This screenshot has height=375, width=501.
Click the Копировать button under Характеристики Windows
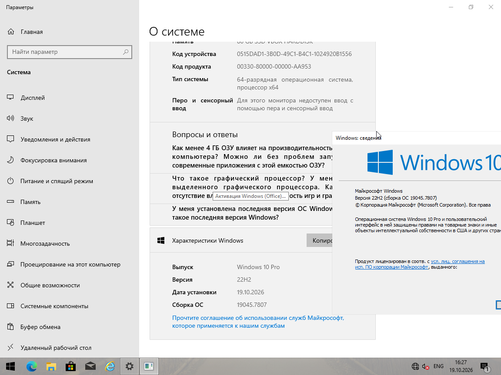click(319, 240)
